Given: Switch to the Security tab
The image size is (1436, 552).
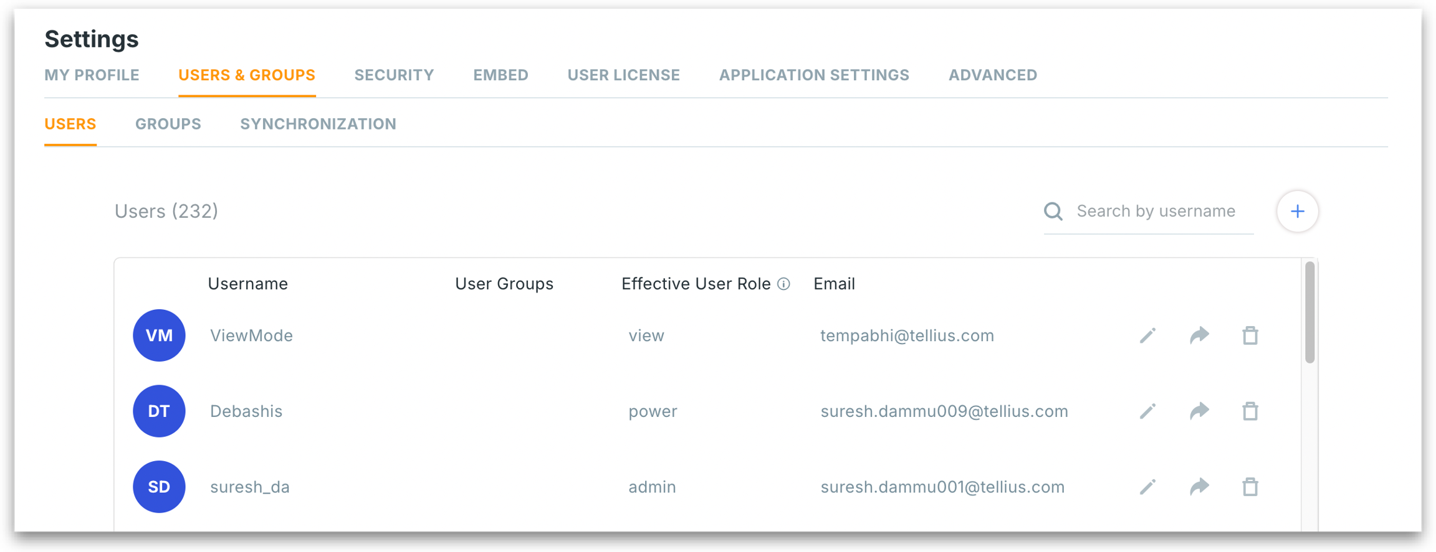Looking at the screenshot, I should (394, 75).
